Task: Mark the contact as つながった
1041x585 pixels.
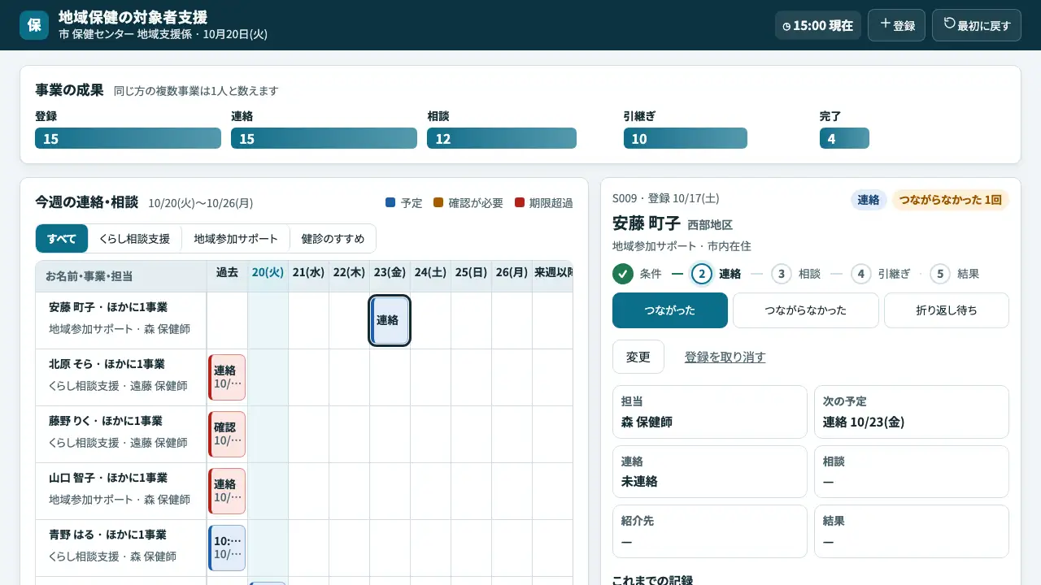Action: pyautogui.click(x=670, y=310)
